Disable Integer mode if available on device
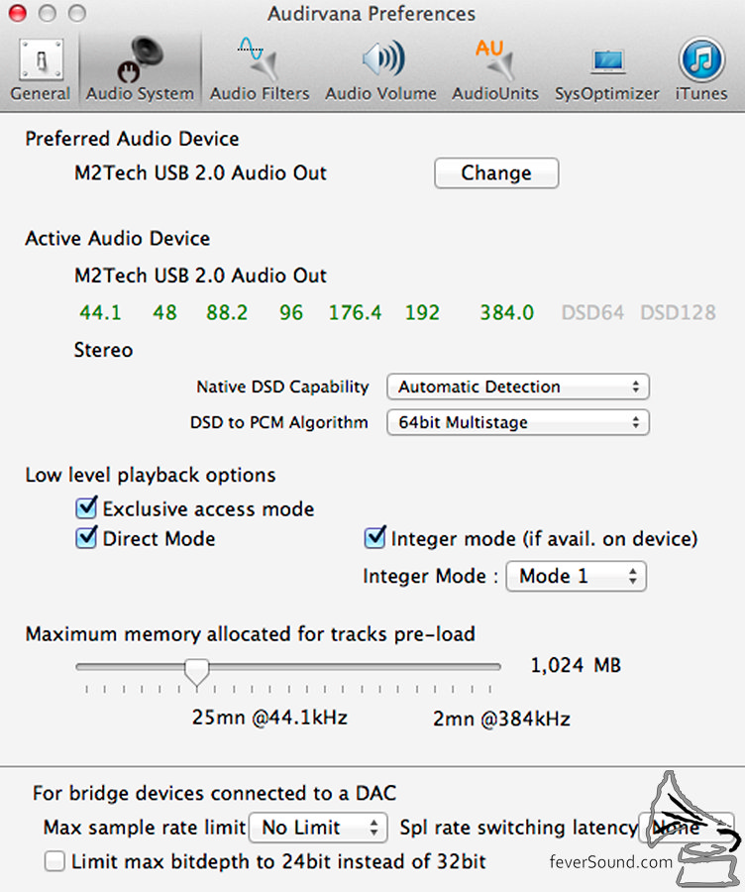 [374, 537]
